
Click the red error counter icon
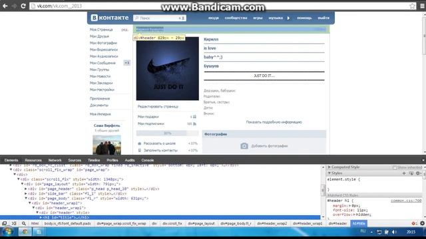coord(414,224)
